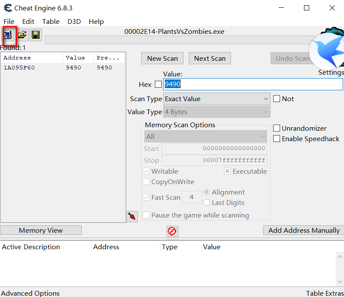Tick the Unrandomizer checkbox
The height and width of the screenshot is (297, 344).
tap(277, 129)
